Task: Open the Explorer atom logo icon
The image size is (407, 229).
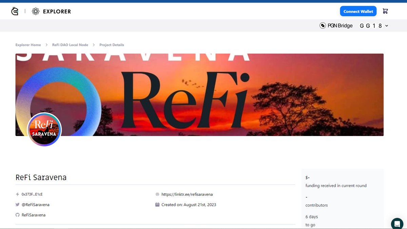Action: tap(36, 11)
